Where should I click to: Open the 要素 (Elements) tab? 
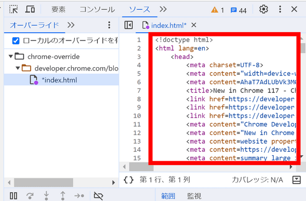tap(58, 9)
